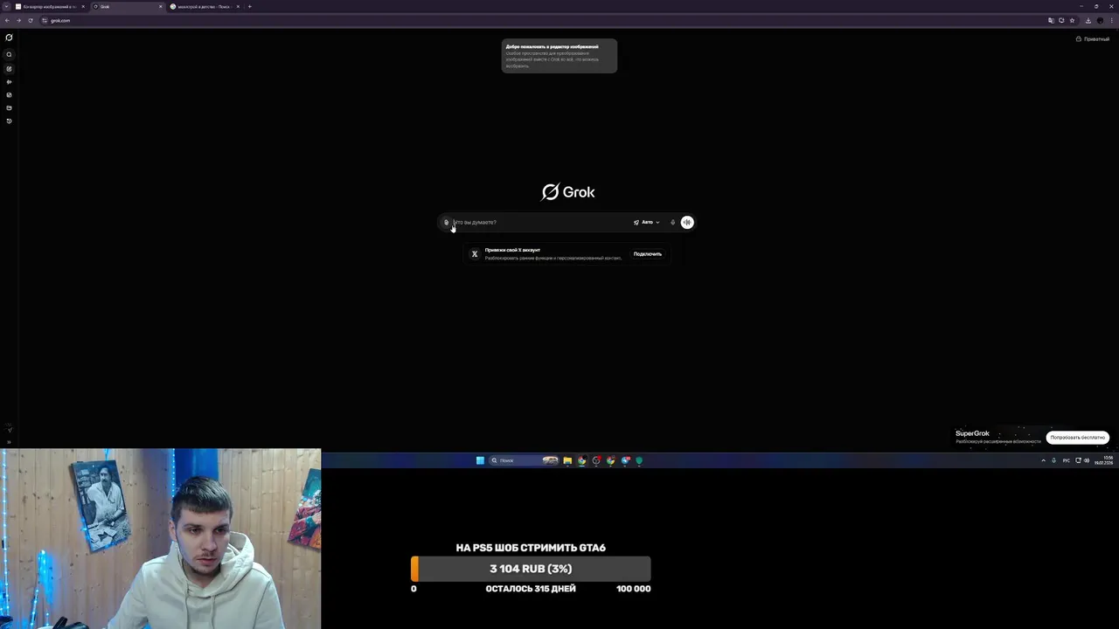Attach a file with the paperclip icon
This screenshot has width=1119, height=629.
tap(446, 222)
